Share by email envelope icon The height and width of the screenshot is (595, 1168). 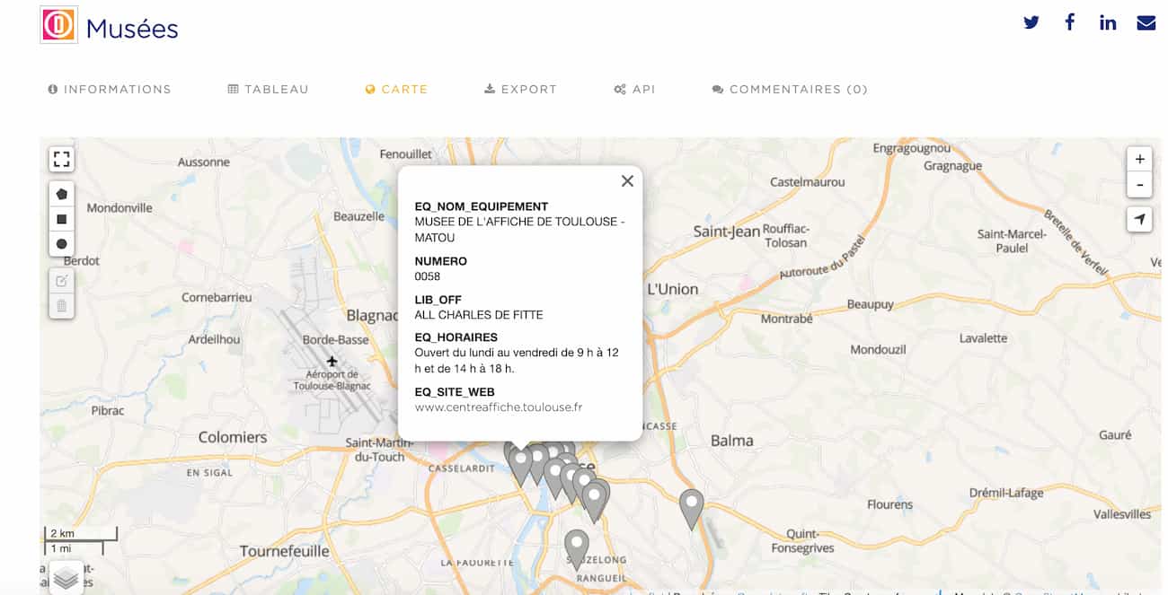click(x=1146, y=23)
